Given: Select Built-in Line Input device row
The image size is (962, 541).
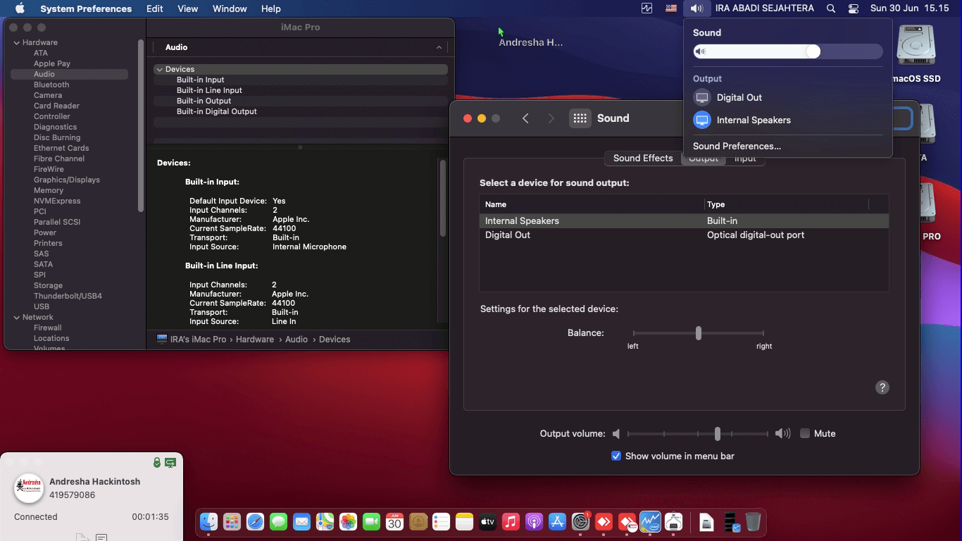Looking at the screenshot, I should click(x=301, y=90).
